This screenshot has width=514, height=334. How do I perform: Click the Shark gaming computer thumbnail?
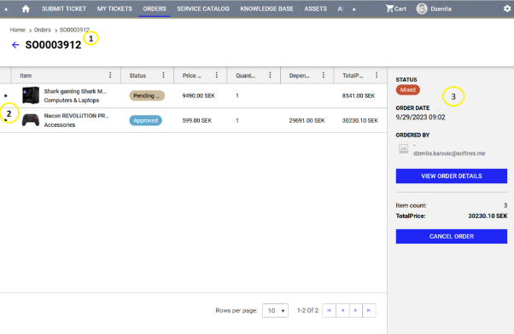31,95
